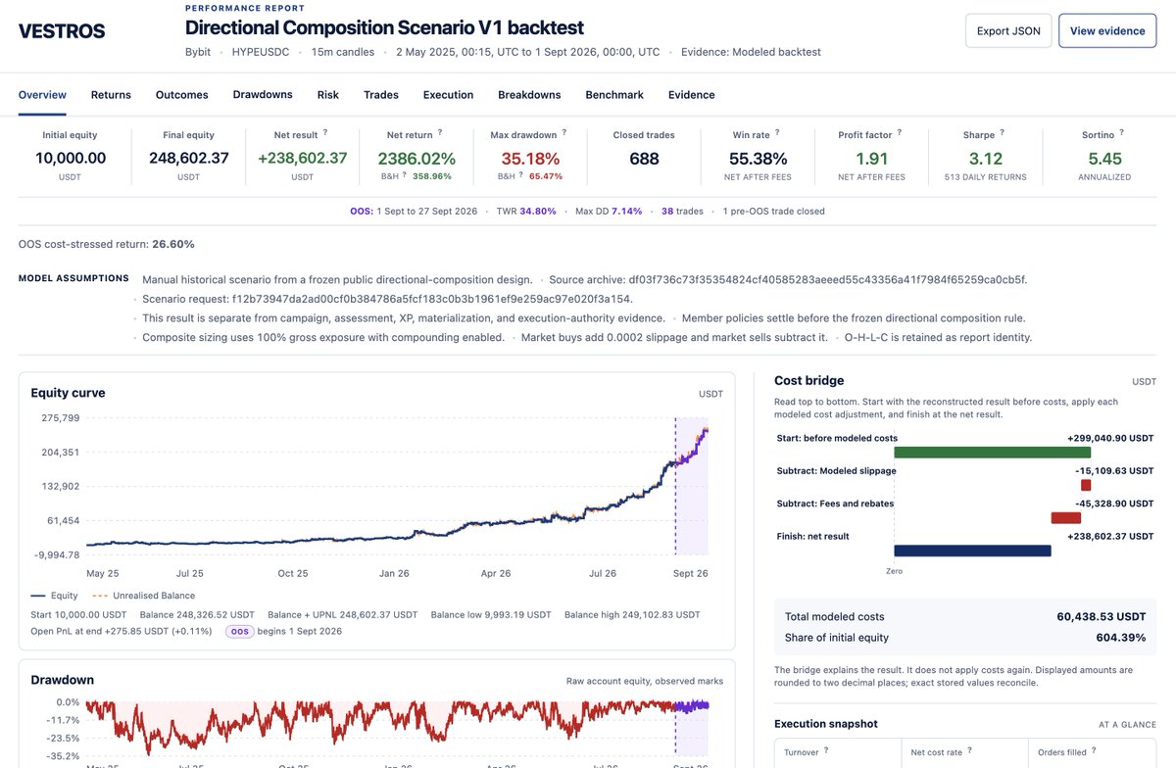This screenshot has width=1176, height=768.
Task: Click the B&H help icon under Max drawdown
Action: (x=522, y=175)
